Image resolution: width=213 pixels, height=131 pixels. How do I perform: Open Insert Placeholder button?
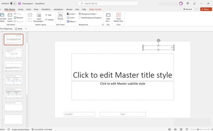pyautogui.click(x=39, y=17)
